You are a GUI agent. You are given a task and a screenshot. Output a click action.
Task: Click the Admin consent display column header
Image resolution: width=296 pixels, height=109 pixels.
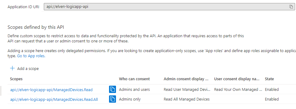186,79
